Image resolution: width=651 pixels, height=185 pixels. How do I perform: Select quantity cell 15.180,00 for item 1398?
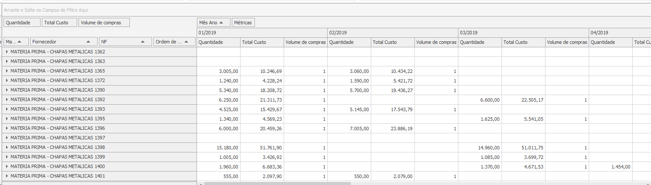click(x=218, y=148)
